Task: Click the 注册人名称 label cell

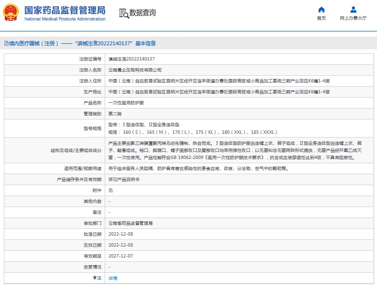Action: 55,70
